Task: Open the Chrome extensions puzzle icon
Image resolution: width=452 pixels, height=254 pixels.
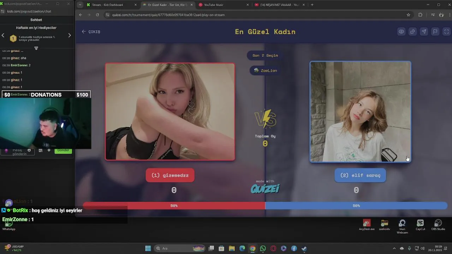Action: click(x=420, y=15)
